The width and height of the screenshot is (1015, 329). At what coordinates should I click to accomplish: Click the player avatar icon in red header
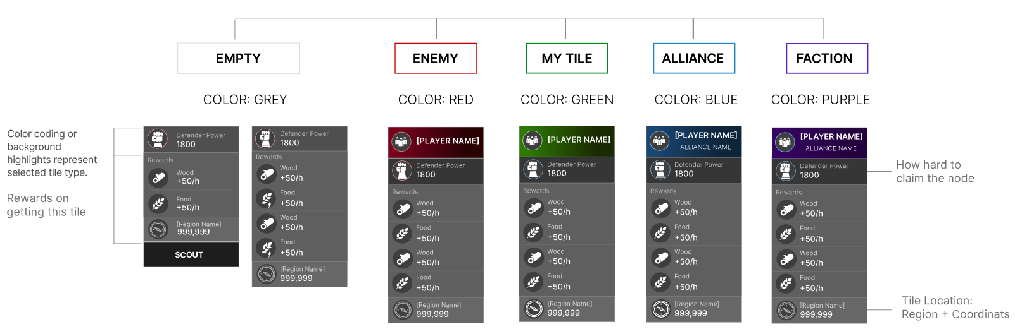click(x=401, y=141)
